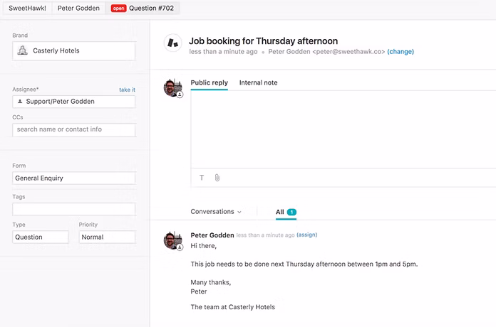Image resolution: width=496 pixels, height=327 pixels.
Task: Click the Casterly Hotels building icon
Action: [x=22, y=50]
